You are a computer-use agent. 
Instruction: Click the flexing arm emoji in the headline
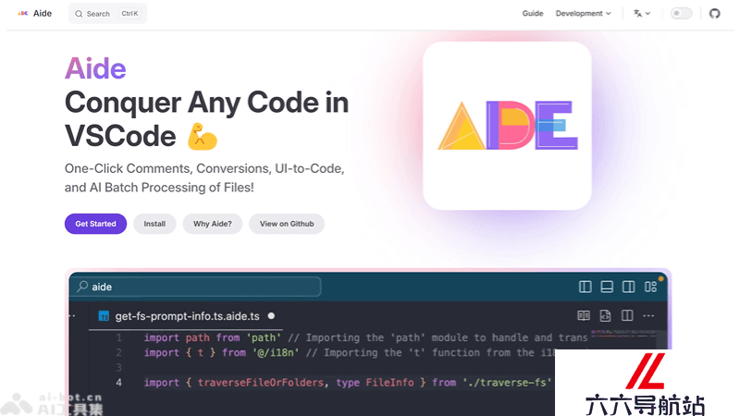click(x=202, y=136)
